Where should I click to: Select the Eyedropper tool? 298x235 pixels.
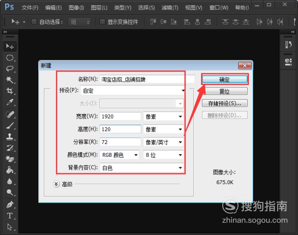tap(10, 102)
